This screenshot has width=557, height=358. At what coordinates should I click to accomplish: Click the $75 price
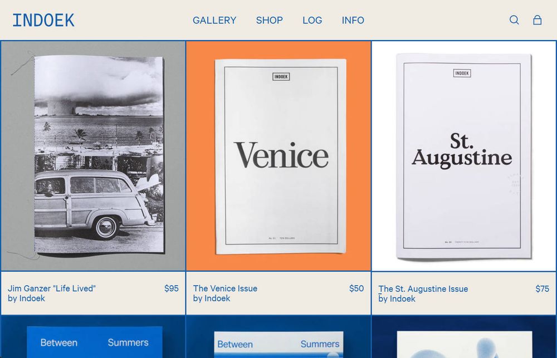click(542, 289)
